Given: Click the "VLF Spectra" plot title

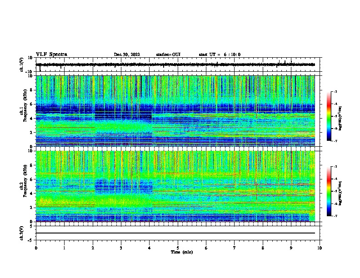Looking at the screenshot, I should pyautogui.click(x=51, y=55).
